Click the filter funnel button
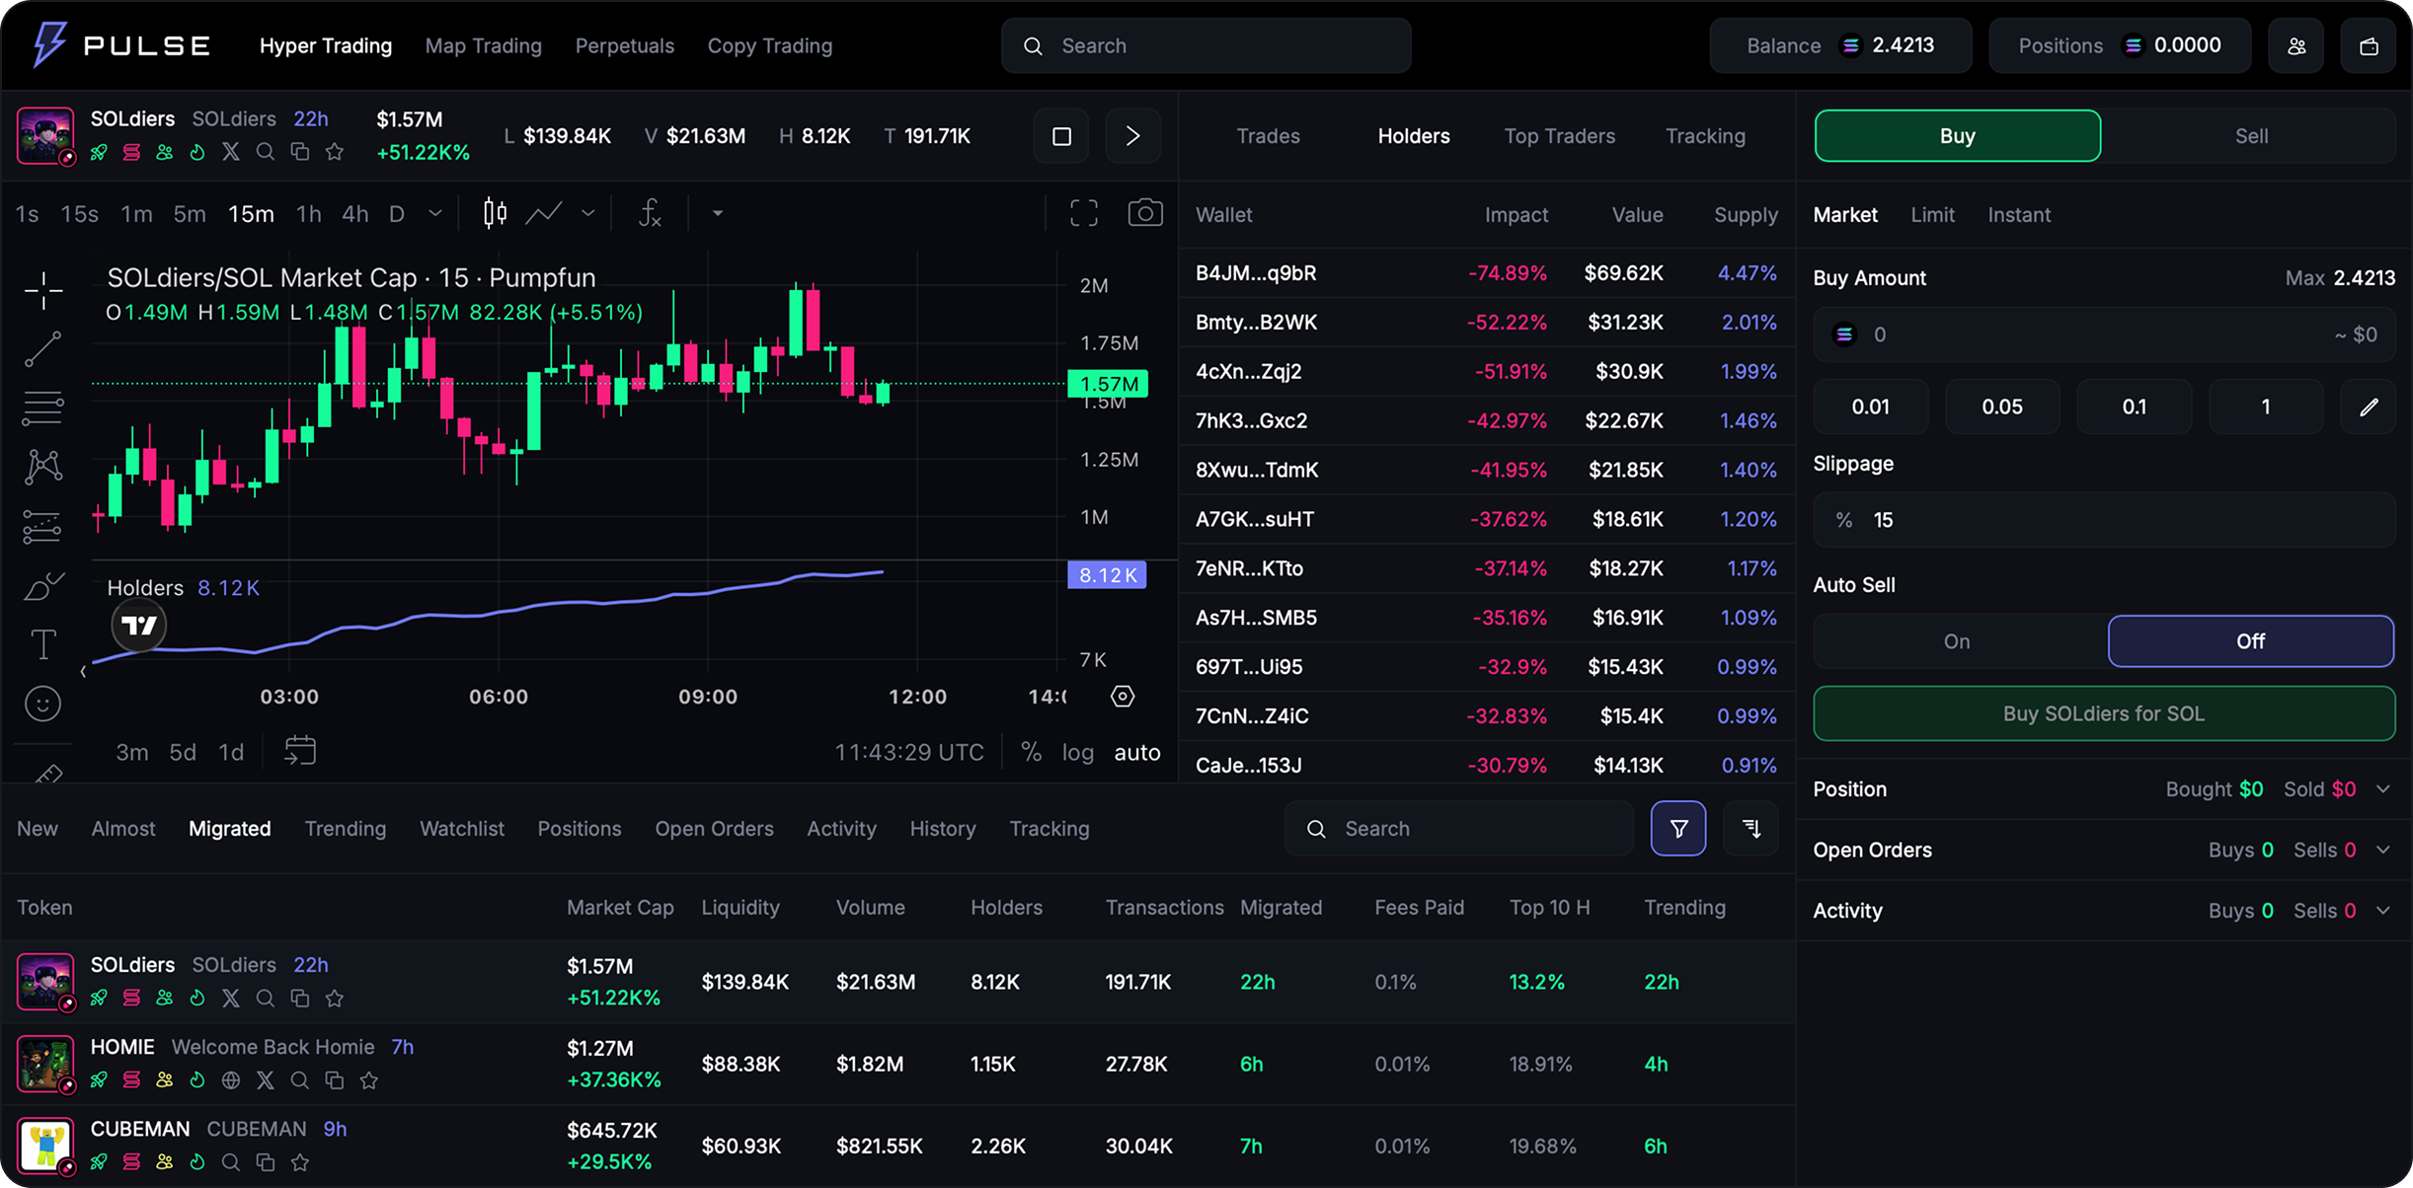The image size is (2413, 1188). point(1678,829)
